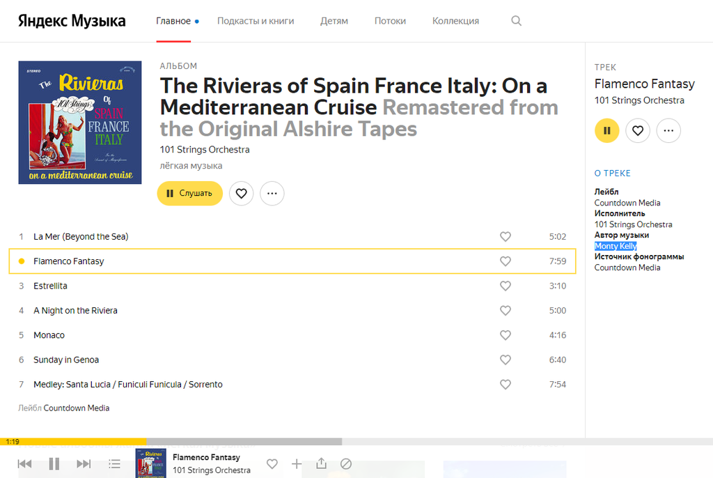The image size is (713, 478).
Task: Play the Sunday in Genoa track
Action: point(66,360)
